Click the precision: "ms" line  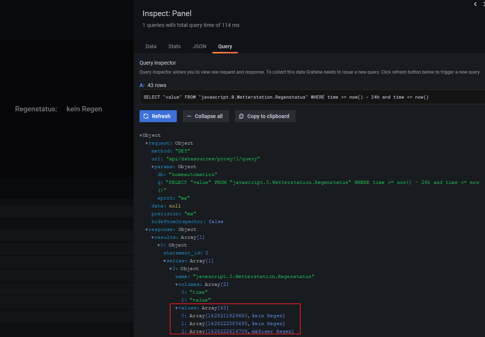(173, 214)
